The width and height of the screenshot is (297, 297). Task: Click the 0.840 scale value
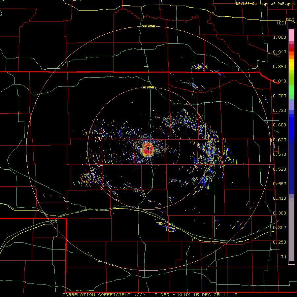tap(280, 81)
